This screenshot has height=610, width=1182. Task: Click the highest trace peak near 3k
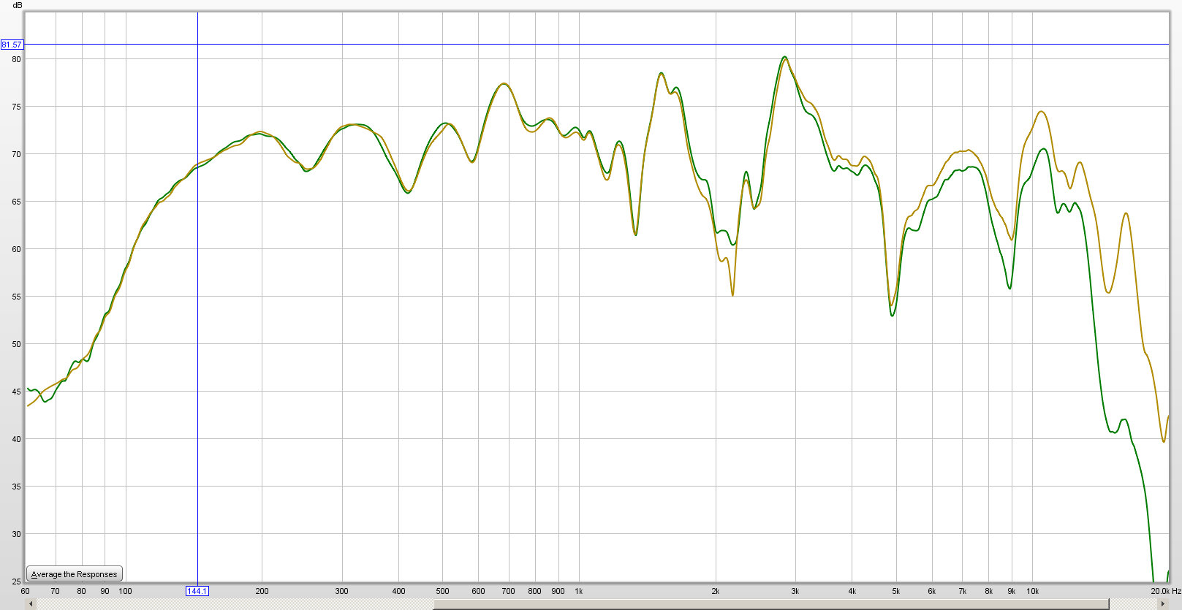(x=784, y=57)
